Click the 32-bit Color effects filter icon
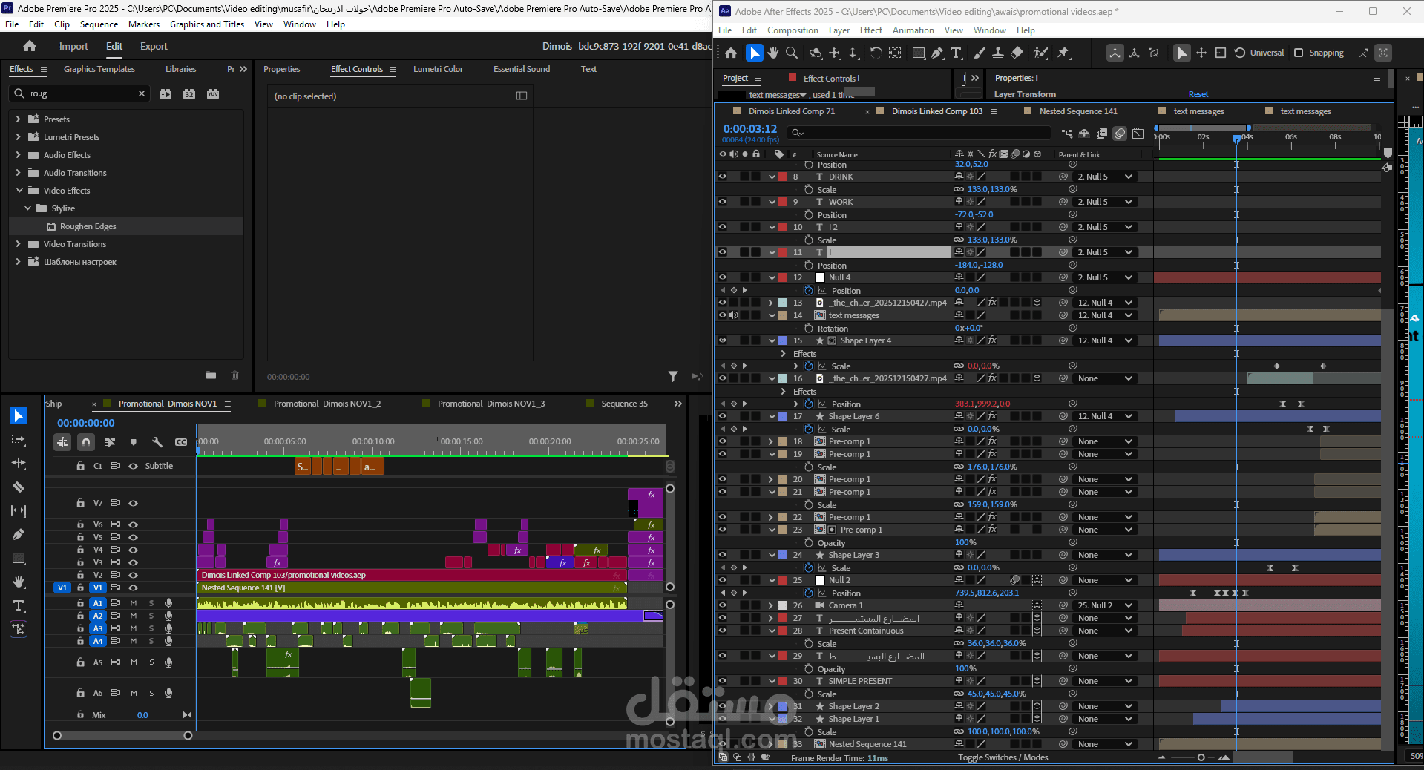 (189, 94)
